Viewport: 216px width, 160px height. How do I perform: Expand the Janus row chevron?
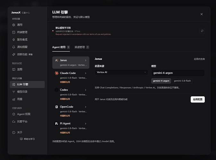86,60
